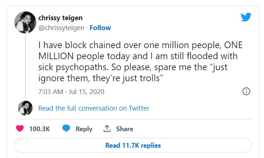Open the tweet info icon
Viewport: 264px width, 158px height.
246,91
